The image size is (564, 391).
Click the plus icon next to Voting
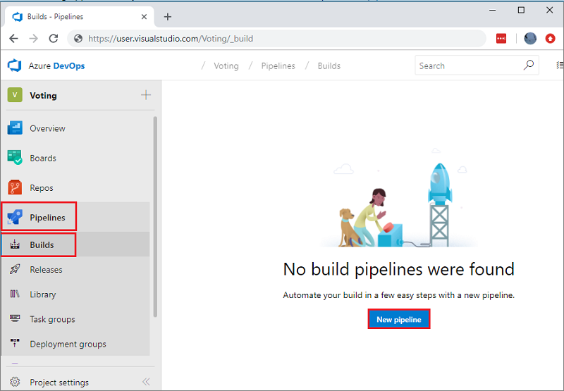(x=146, y=95)
